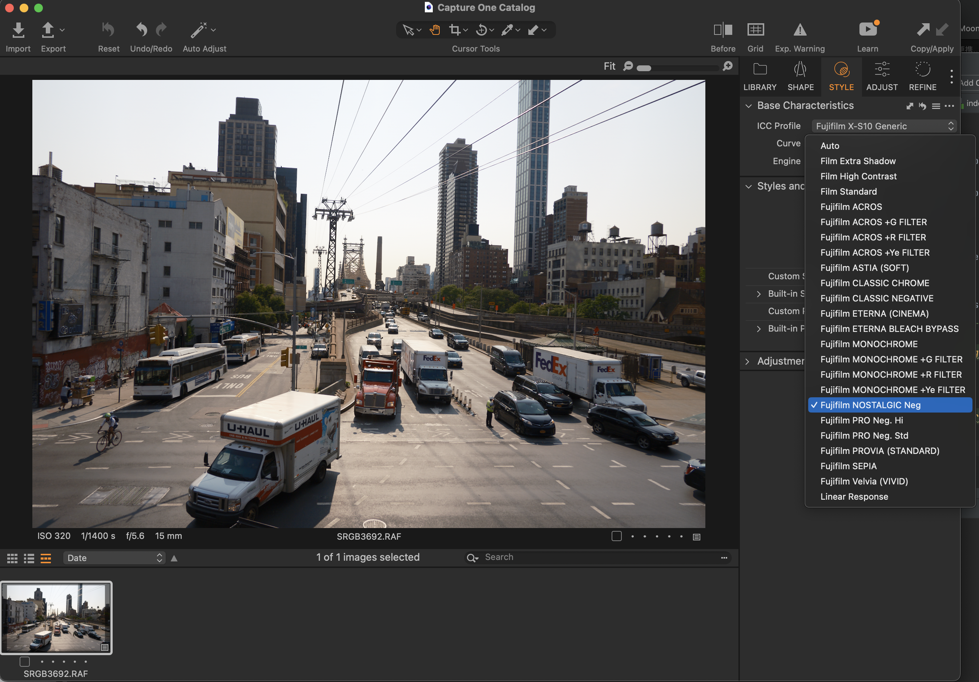Apply Auto Adjust with the wand icon

199,30
